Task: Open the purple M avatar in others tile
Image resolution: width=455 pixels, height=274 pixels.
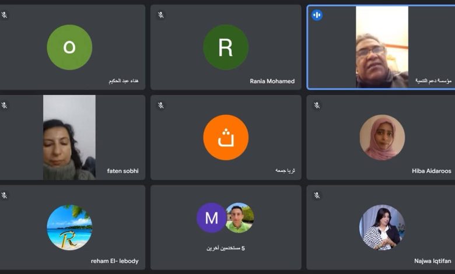Action: pyautogui.click(x=212, y=217)
